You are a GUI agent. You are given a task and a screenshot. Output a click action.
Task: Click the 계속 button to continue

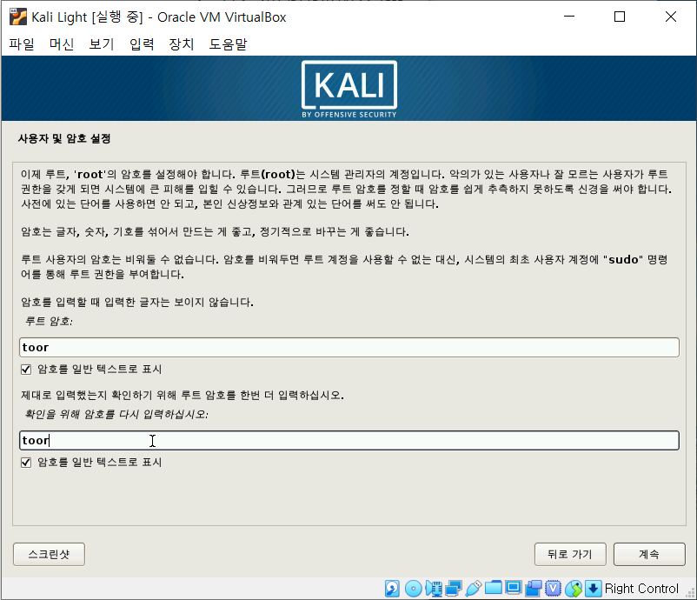(649, 554)
